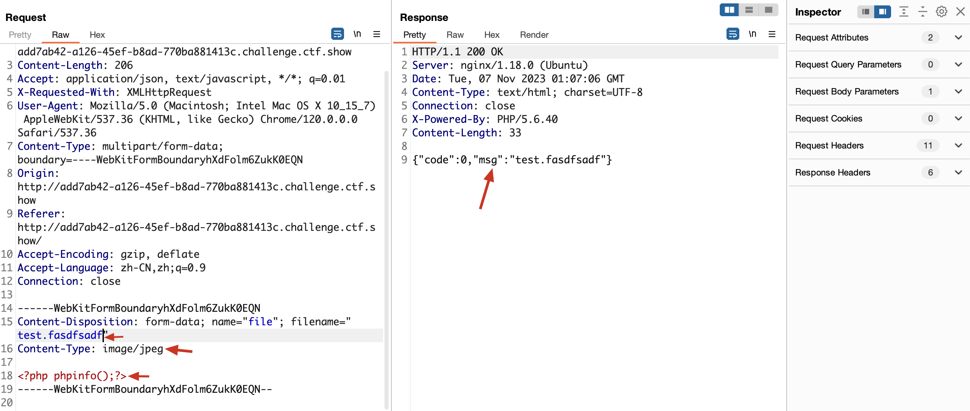970x411 pixels.
Task: Toggle word wrap in Request panel
Action: coord(337,34)
